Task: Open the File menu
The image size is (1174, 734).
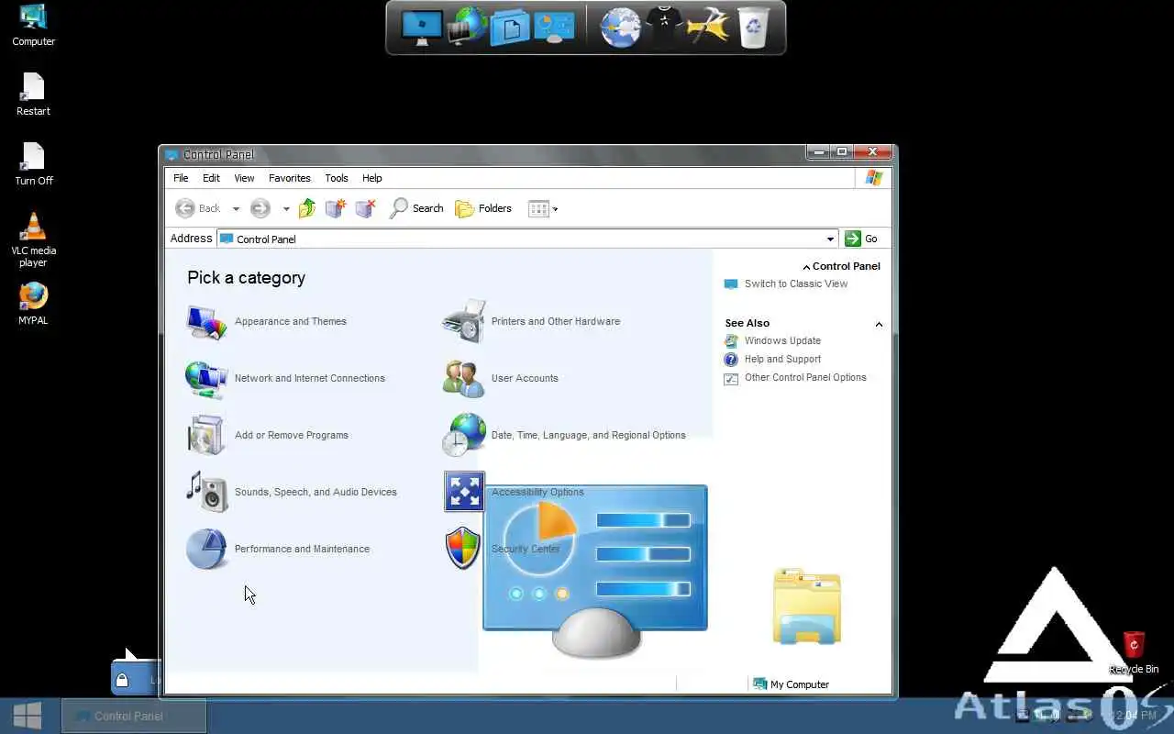Action: [x=181, y=178]
